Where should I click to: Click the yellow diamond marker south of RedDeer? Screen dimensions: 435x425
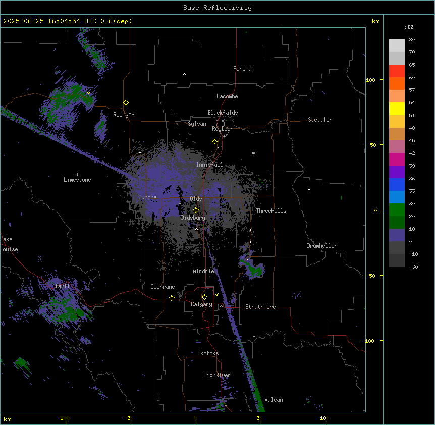214,142
